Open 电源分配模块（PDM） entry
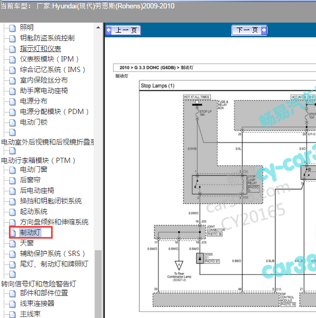 tap(54, 112)
